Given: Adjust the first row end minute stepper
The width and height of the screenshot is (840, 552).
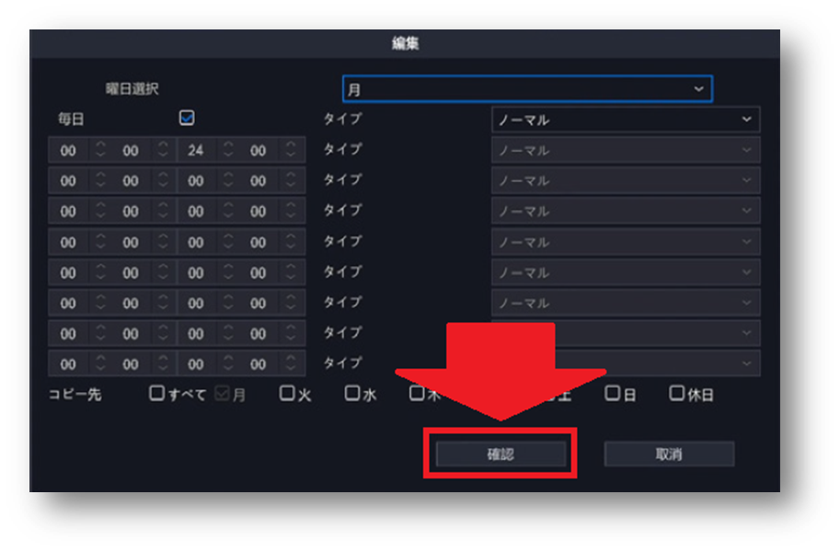Looking at the screenshot, I should point(291,150).
